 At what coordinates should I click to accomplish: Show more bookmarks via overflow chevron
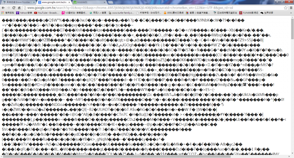click(291, 13)
